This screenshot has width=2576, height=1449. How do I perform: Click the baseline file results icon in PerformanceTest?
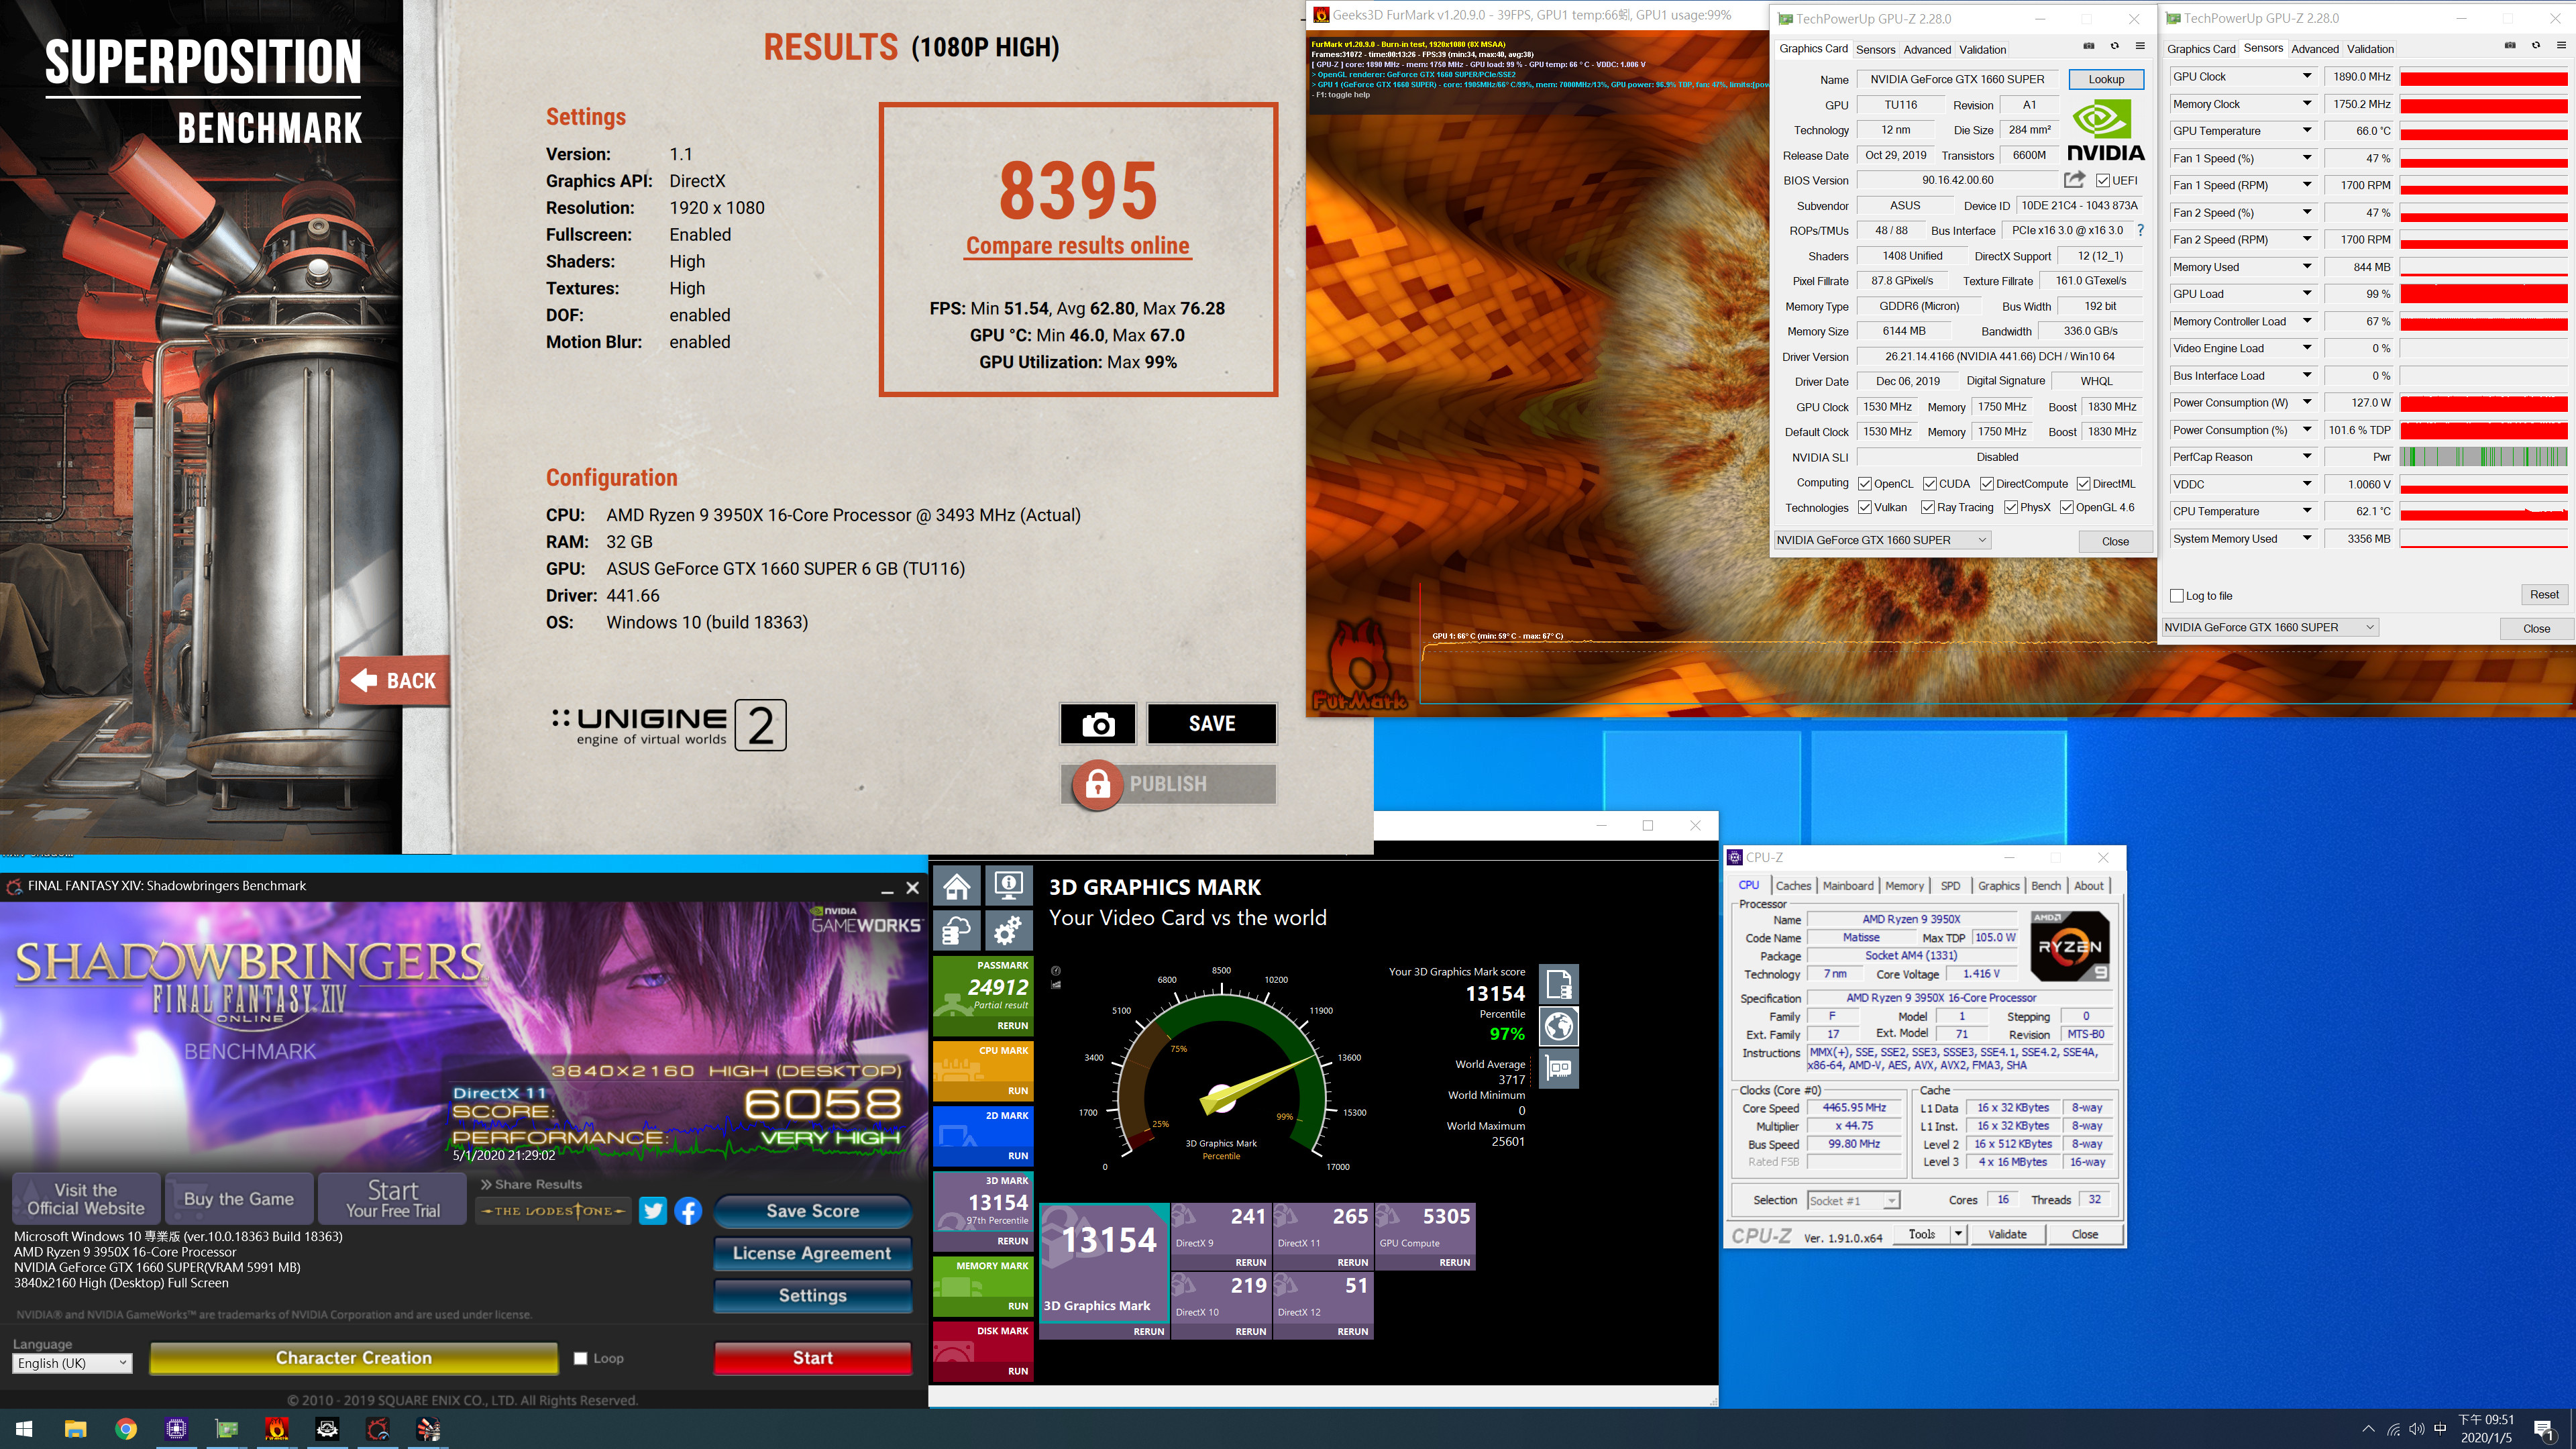pos(1559,984)
